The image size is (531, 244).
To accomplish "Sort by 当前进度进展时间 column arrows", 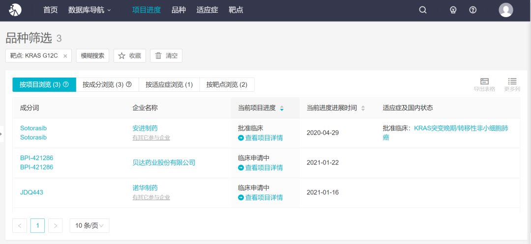I will coord(363,108).
